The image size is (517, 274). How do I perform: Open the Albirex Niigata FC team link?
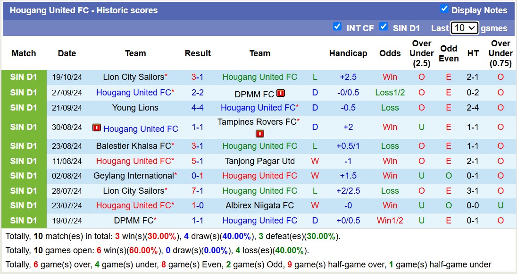tap(260, 205)
